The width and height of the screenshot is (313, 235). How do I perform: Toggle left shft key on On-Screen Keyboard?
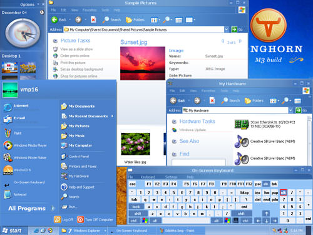point(138,214)
